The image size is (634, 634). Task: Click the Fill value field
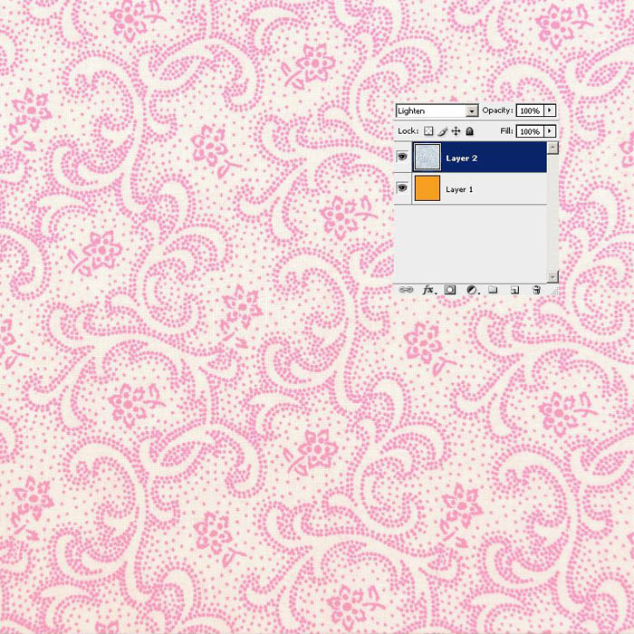(x=530, y=131)
